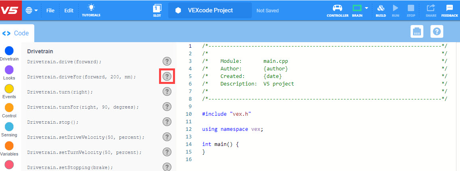Viewport: 460px width, 171px height.
Task: Select the blue Drivetrain category circle
Action: coord(9,51)
